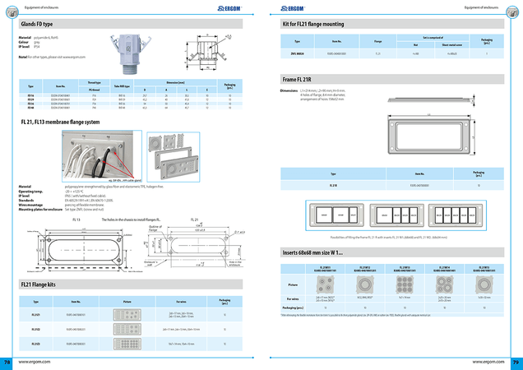
Task: Click the FL 21R cell in frame table
Action: 333,185
